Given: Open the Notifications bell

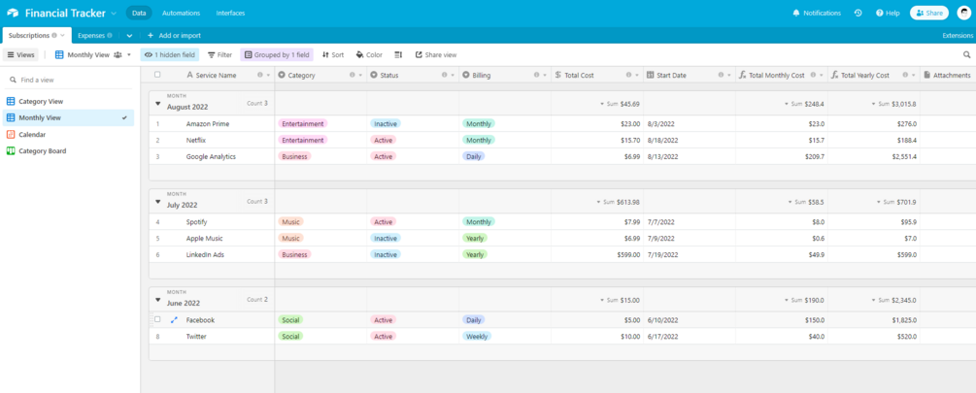Looking at the screenshot, I should pos(817,13).
